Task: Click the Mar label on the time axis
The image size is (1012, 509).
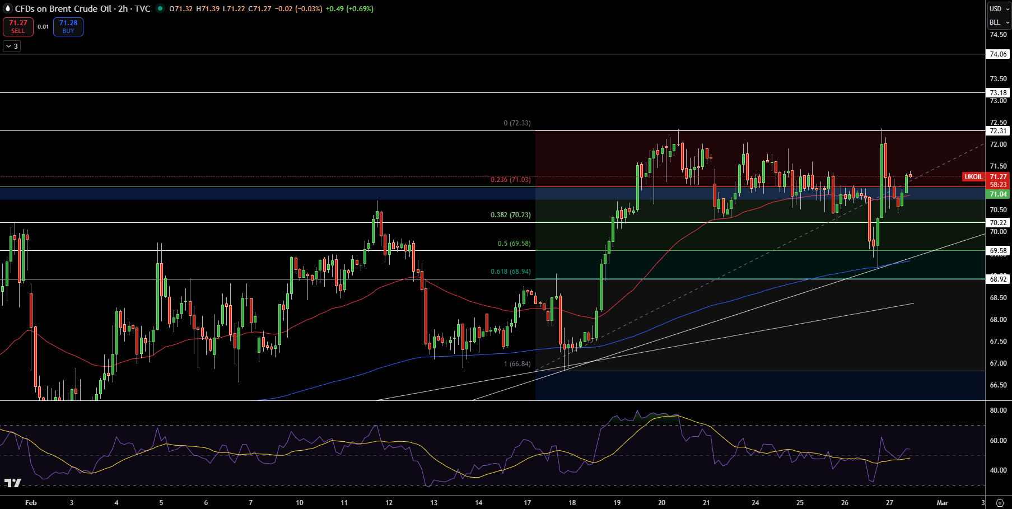Action: pyautogui.click(x=943, y=503)
